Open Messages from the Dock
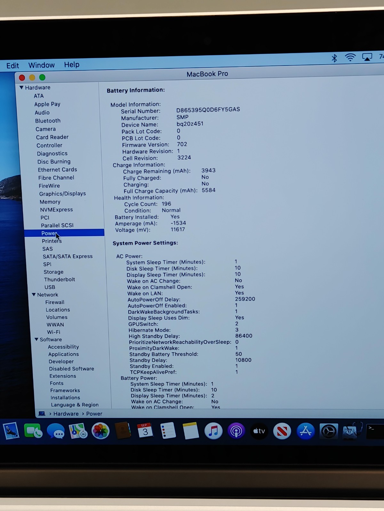The height and width of the screenshot is (511, 384). point(56,431)
